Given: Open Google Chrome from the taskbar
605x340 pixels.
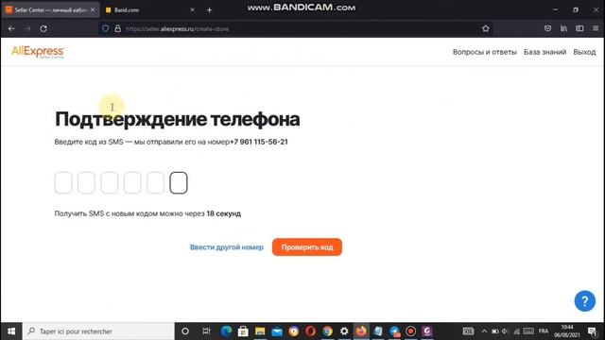Looking at the screenshot, I should tap(327, 331).
